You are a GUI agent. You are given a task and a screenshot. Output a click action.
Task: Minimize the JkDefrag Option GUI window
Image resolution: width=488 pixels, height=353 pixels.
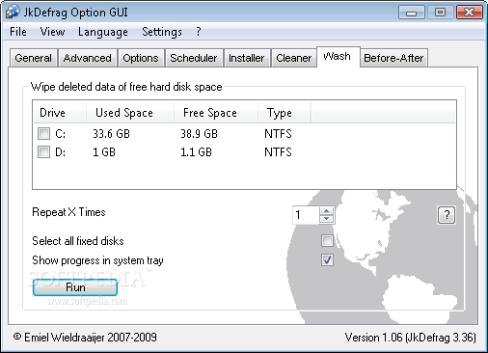[x=411, y=13]
